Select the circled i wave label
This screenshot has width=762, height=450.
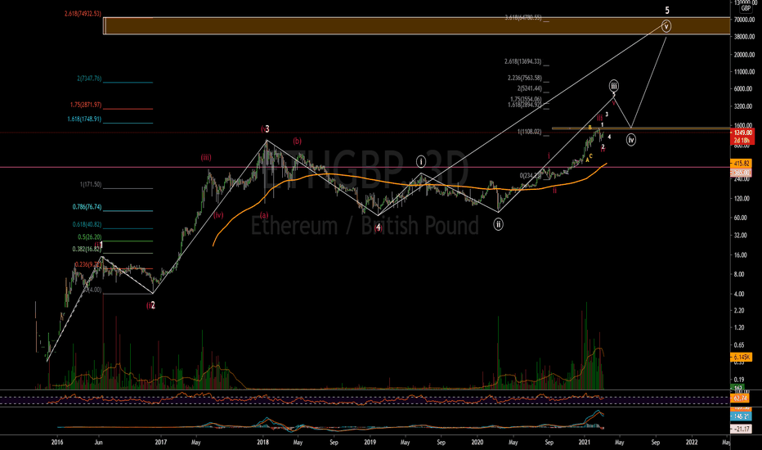tap(421, 161)
